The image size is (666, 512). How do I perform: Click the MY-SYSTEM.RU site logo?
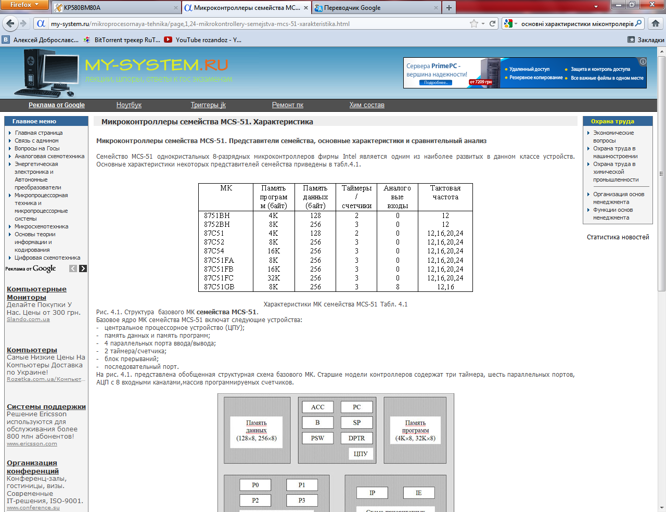[156, 65]
